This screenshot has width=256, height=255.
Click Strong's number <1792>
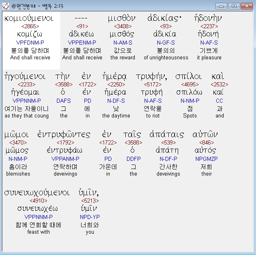click(66, 142)
